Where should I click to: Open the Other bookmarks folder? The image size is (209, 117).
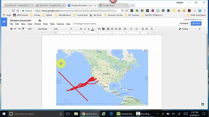[196, 15]
